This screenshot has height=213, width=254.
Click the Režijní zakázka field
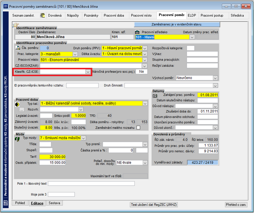tap(202, 66)
